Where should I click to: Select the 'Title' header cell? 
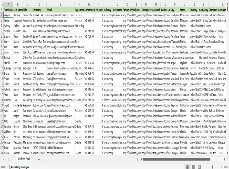pos(27,10)
